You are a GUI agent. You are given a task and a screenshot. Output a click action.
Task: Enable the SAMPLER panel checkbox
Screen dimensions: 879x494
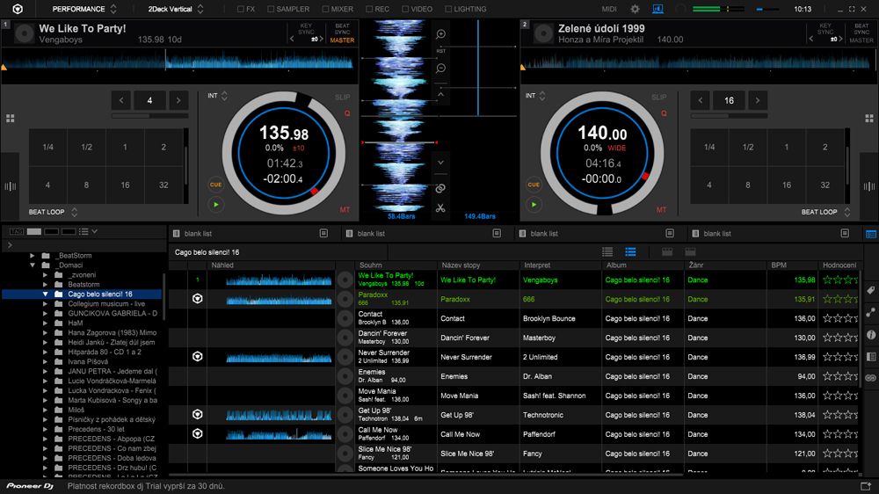pyautogui.click(x=269, y=9)
